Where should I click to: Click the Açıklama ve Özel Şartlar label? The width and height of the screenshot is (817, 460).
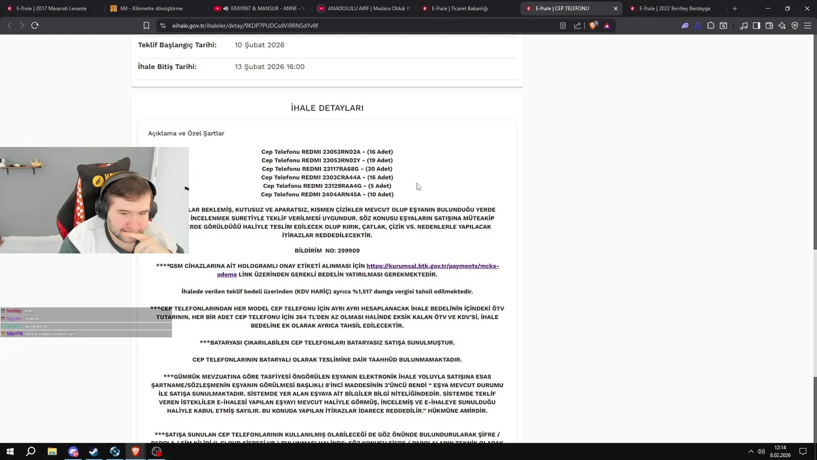[186, 134]
